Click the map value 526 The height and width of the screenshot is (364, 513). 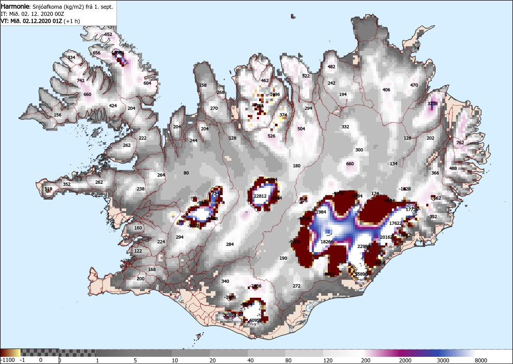click(x=271, y=136)
